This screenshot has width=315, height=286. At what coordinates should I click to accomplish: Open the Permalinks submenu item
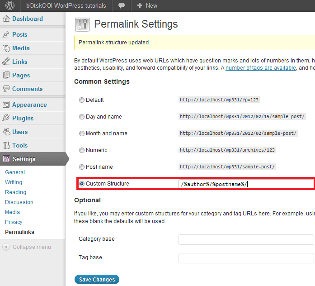pyautogui.click(x=19, y=232)
